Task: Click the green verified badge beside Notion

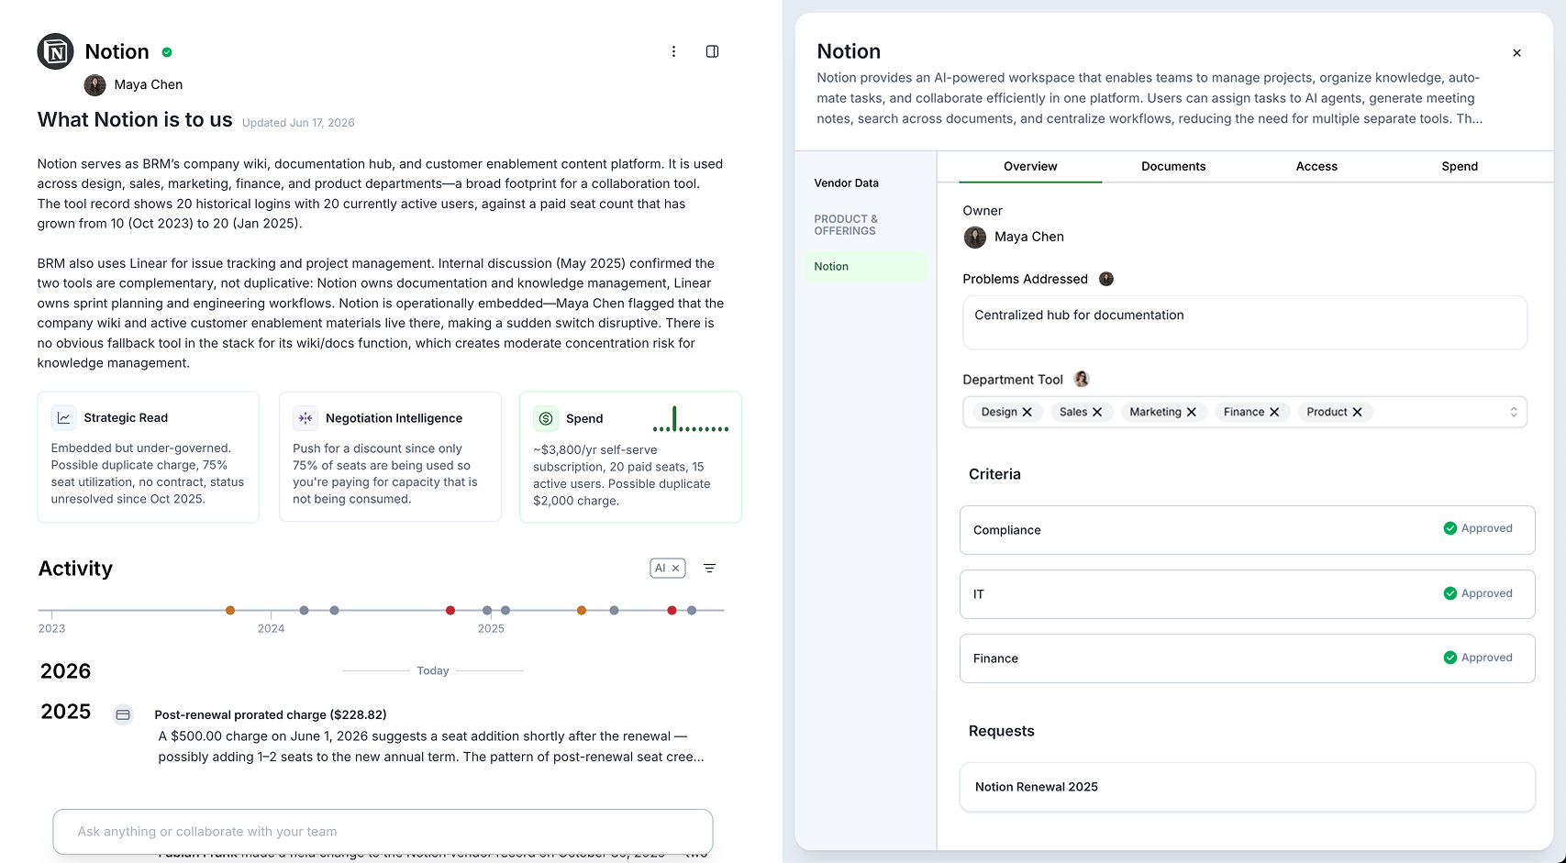Action: (x=167, y=52)
